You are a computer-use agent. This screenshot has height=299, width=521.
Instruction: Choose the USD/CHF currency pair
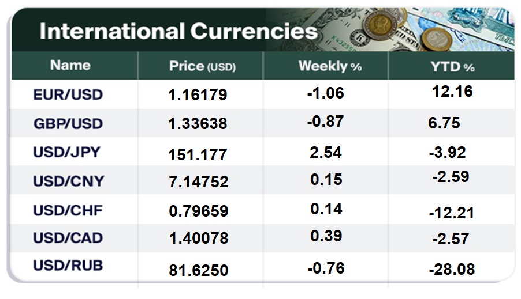click(68, 210)
